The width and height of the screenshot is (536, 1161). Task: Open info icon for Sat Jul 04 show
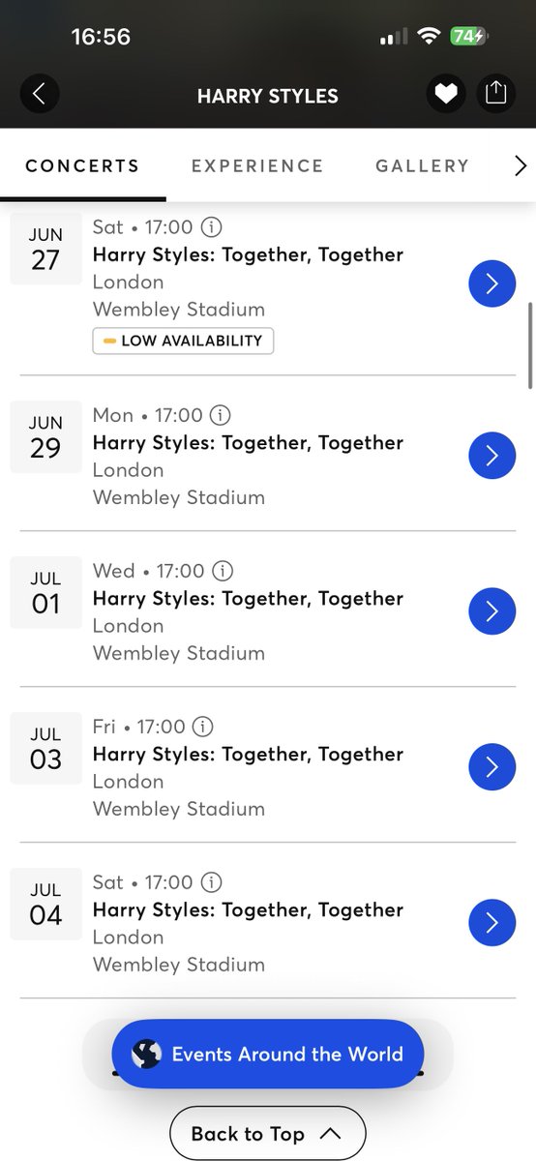(212, 882)
